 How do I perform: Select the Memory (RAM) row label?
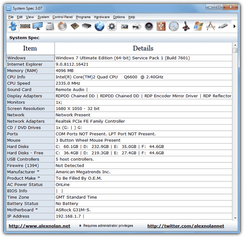[x=30, y=71]
